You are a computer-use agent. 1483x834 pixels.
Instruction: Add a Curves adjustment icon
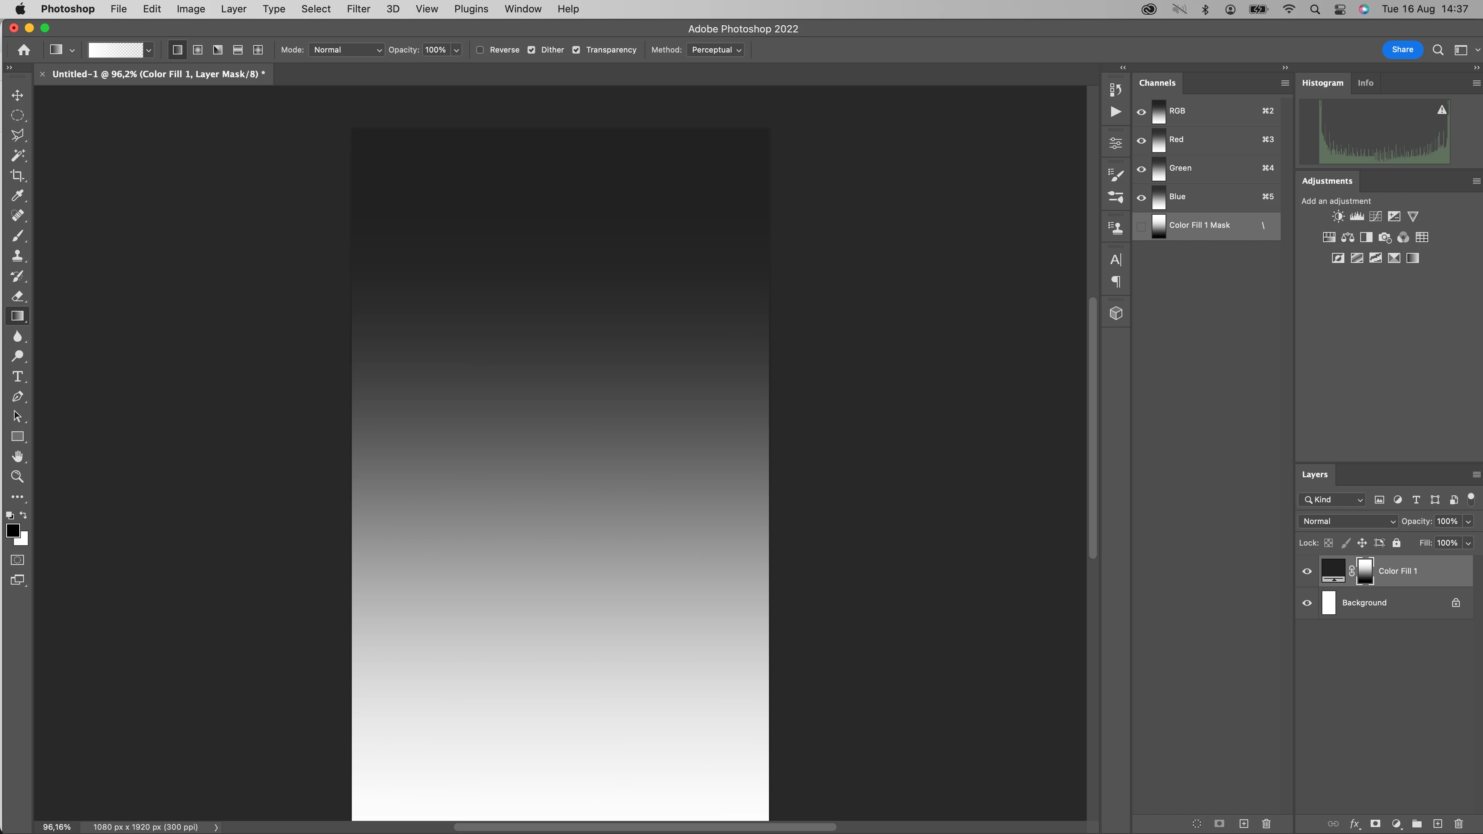[1375, 216]
